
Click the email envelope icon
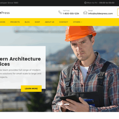click(85, 13)
